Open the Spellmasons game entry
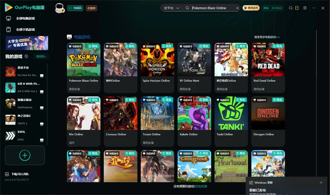Image resolution: width=330 pixels, height=195 pixels. 24,103
